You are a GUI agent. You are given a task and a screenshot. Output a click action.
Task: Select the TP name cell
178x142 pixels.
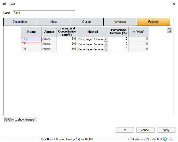click(31, 44)
